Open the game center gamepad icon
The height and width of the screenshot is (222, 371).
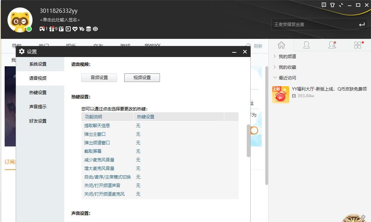point(42,29)
